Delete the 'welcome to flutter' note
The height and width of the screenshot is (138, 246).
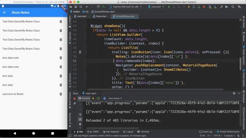61,94
